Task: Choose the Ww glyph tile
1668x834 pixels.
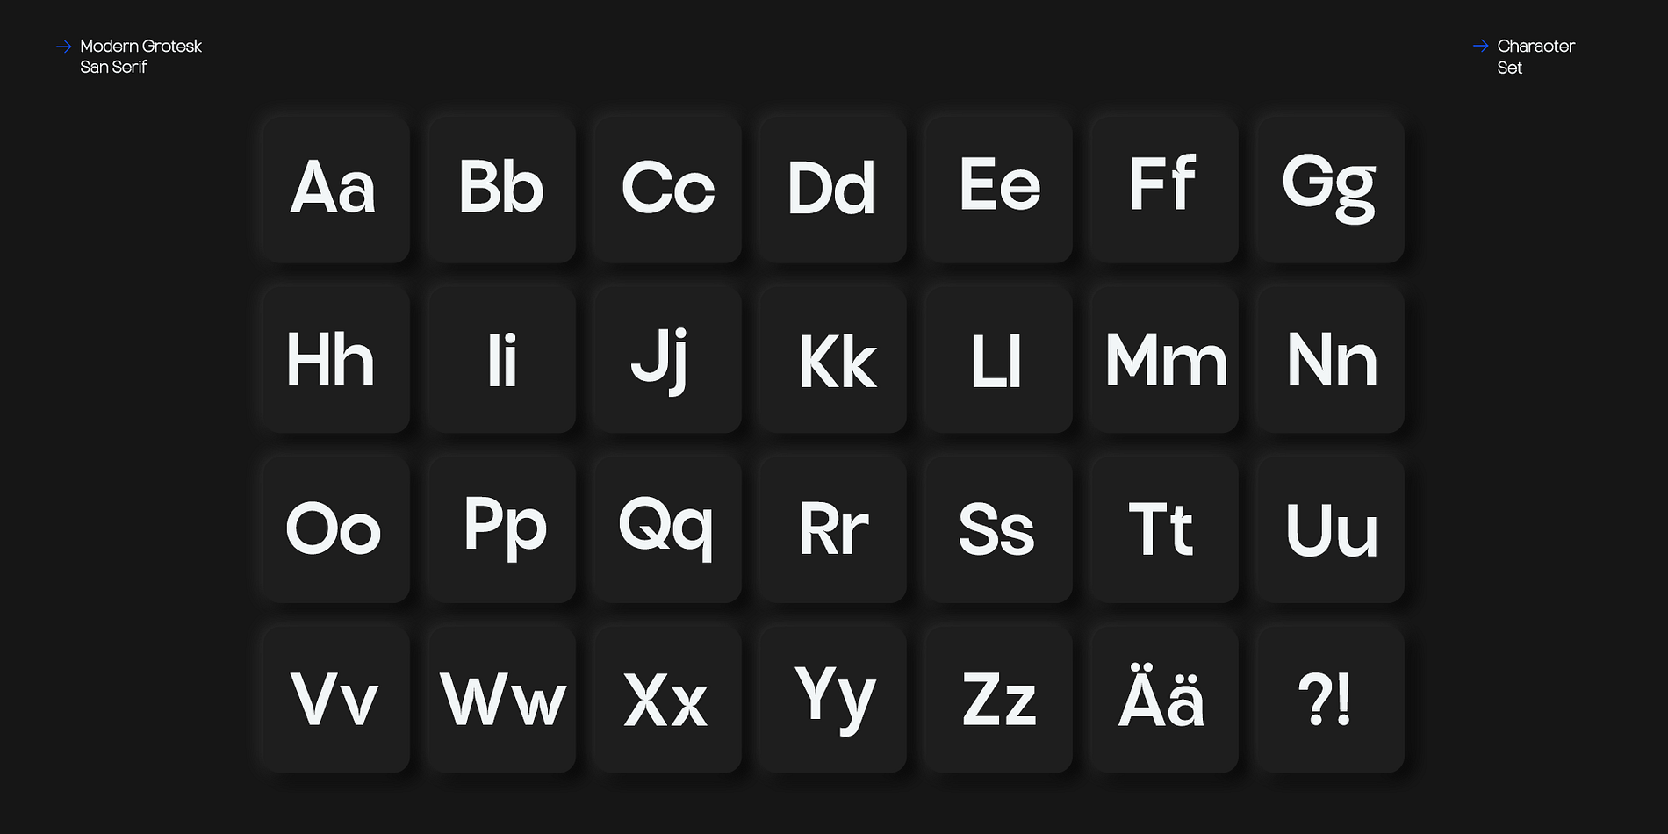Action: (502, 699)
